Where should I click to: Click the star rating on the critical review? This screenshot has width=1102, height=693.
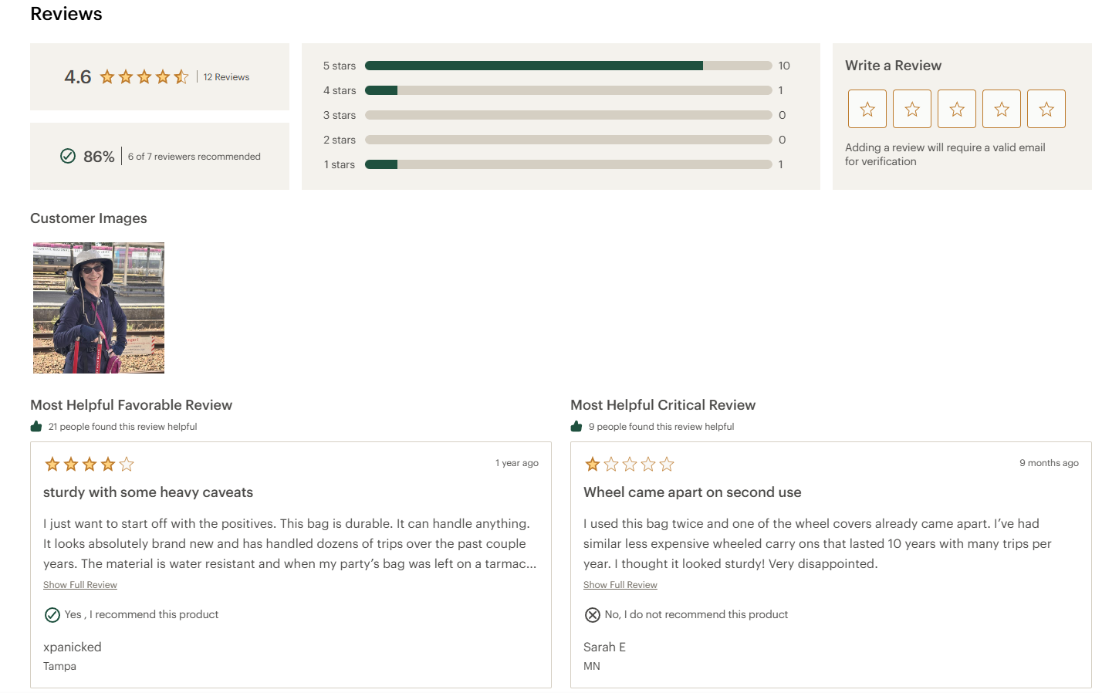(629, 464)
